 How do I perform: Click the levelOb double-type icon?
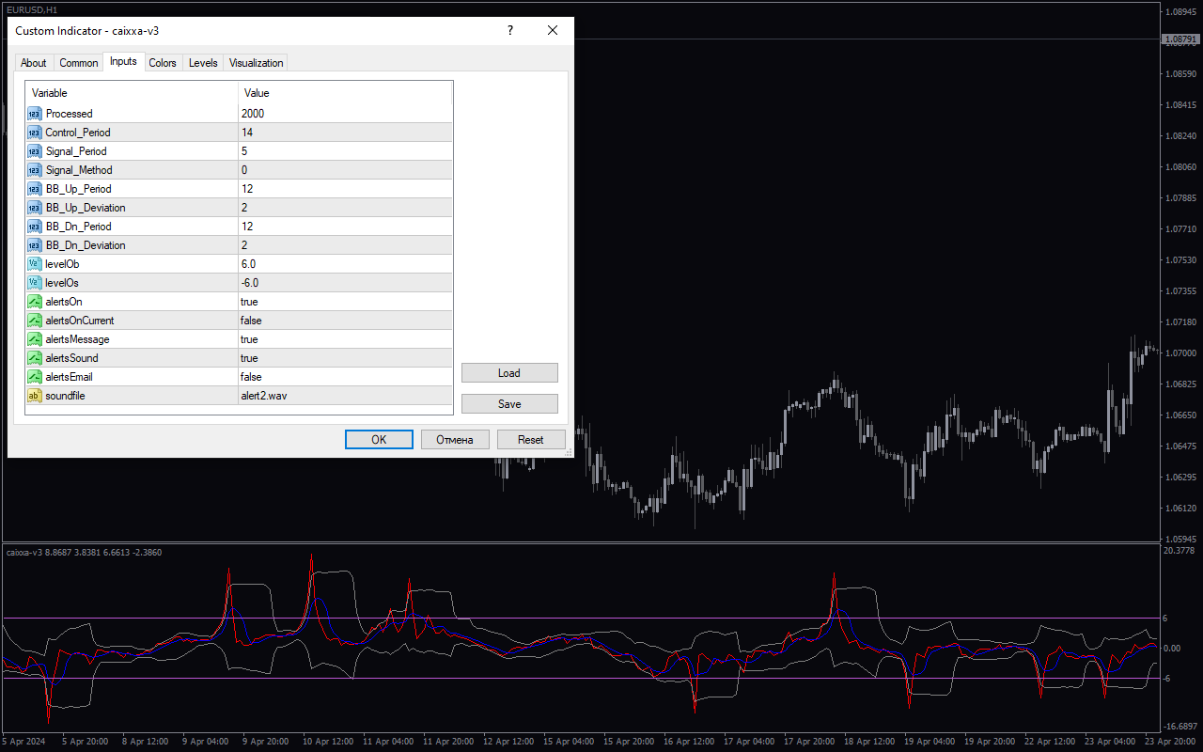(35, 264)
